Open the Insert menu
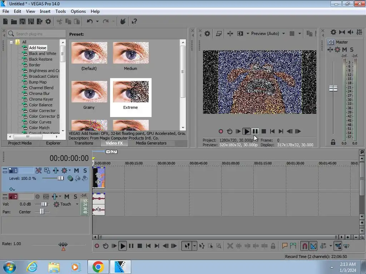This screenshot has width=366, height=274. click(45, 11)
